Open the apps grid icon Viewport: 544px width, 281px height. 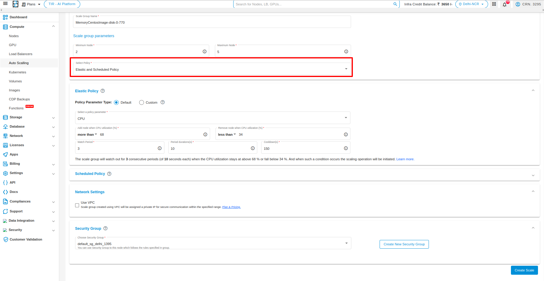[494, 4]
